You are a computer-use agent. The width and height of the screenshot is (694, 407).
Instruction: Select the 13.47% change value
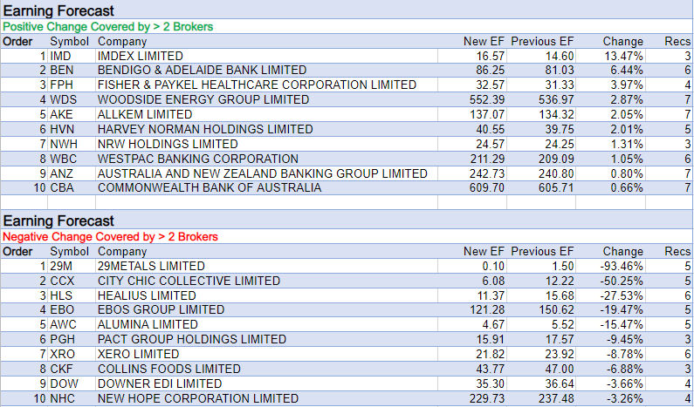[x=622, y=55]
